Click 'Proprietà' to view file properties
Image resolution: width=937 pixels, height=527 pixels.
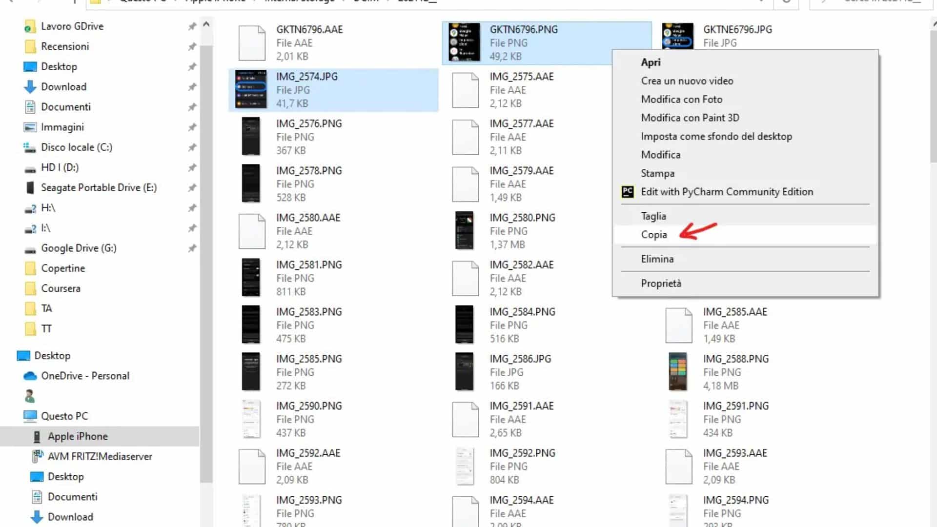pyautogui.click(x=660, y=283)
